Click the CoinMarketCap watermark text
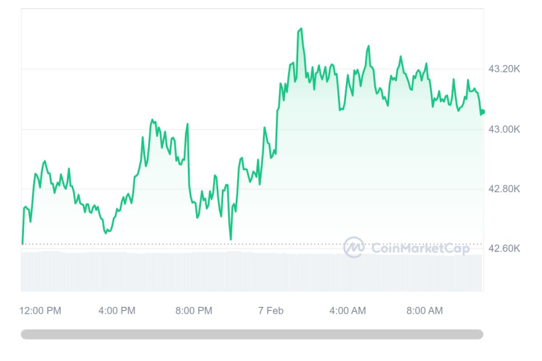Screen dimensions: 542x361 [x=420, y=248]
